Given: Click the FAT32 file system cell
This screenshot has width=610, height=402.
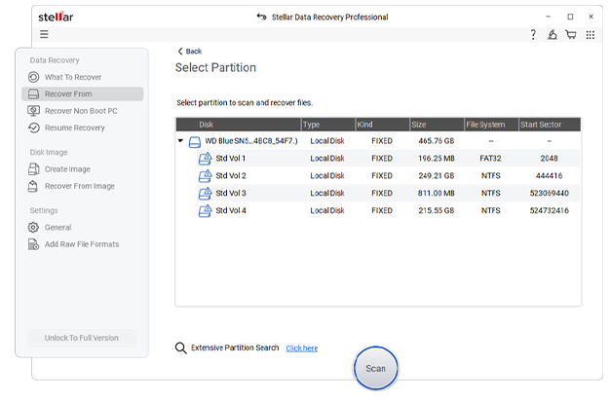Looking at the screenshot, I should point(490,159).
